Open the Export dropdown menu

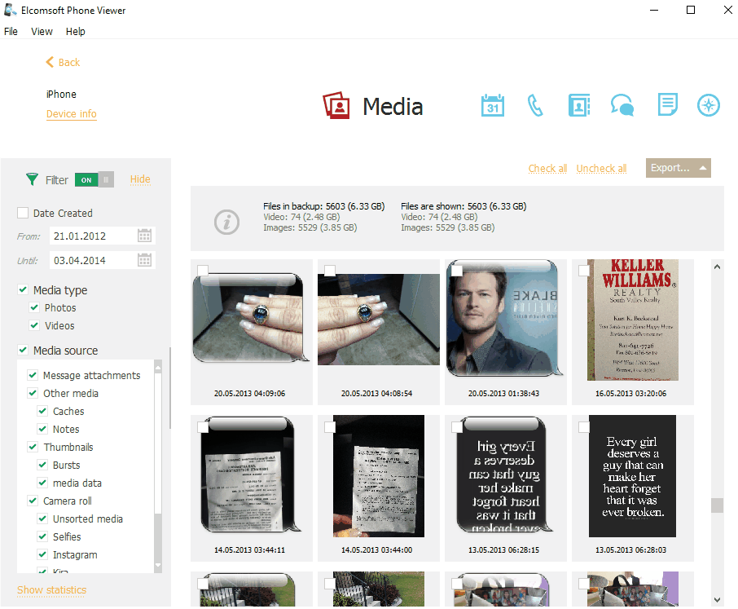tap(678, 168)
